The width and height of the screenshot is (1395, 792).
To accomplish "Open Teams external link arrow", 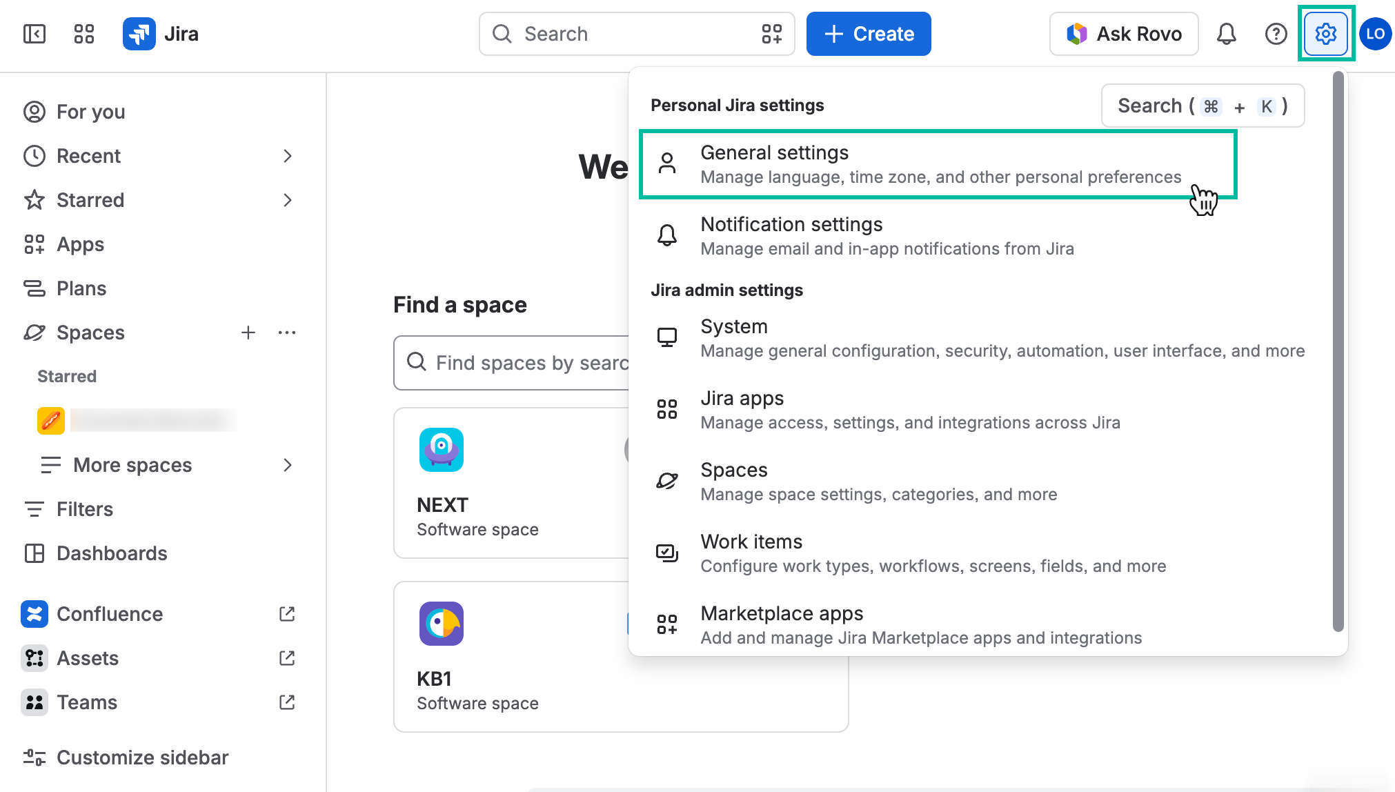I will tap(287, 702).
